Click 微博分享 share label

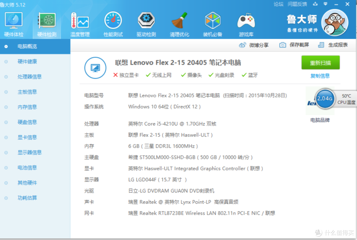[x=259, y=45]
